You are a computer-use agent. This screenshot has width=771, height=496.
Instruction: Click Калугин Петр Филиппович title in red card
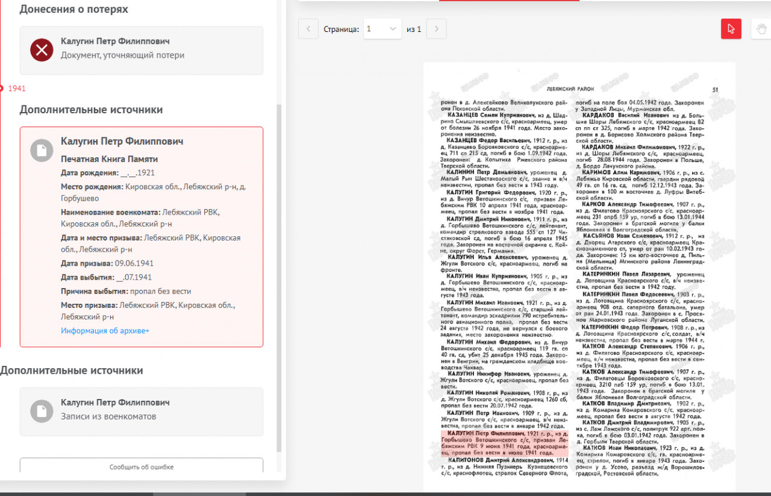[122, 142]
